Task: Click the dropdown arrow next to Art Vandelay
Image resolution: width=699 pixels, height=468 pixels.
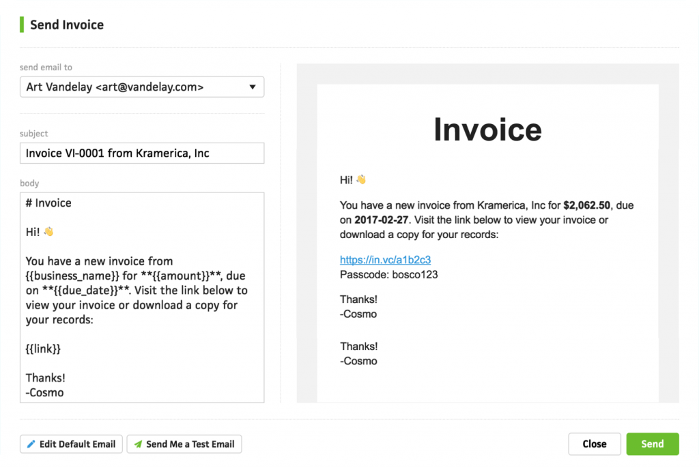Action: point(253,87)
